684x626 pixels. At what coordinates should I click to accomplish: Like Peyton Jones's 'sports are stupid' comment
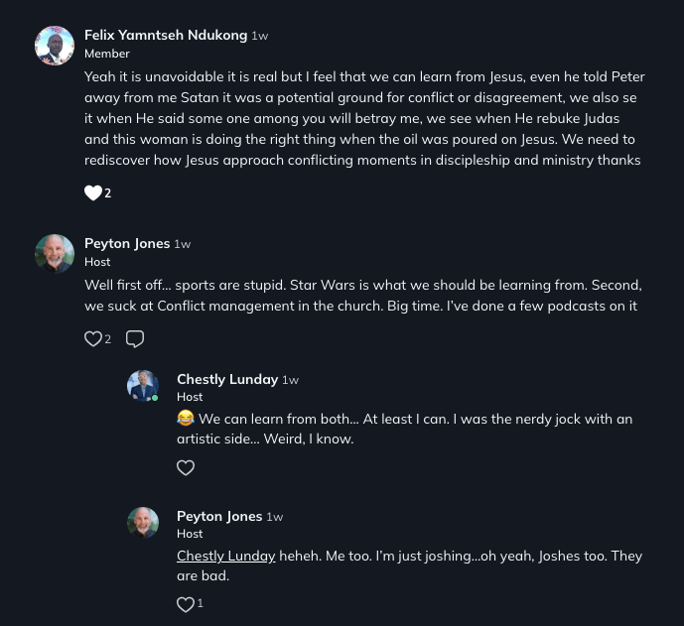point(93,339)
